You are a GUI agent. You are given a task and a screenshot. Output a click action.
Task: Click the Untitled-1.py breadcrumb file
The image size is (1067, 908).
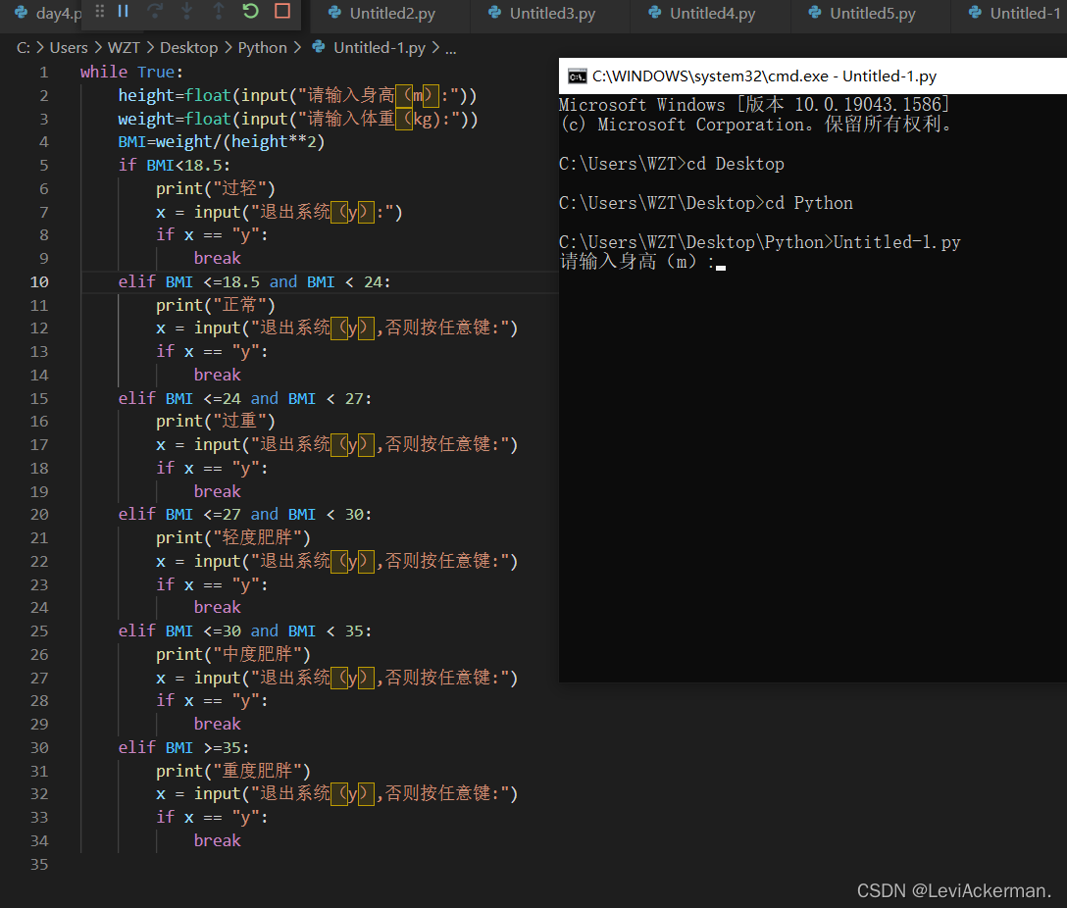pos(379,48)
